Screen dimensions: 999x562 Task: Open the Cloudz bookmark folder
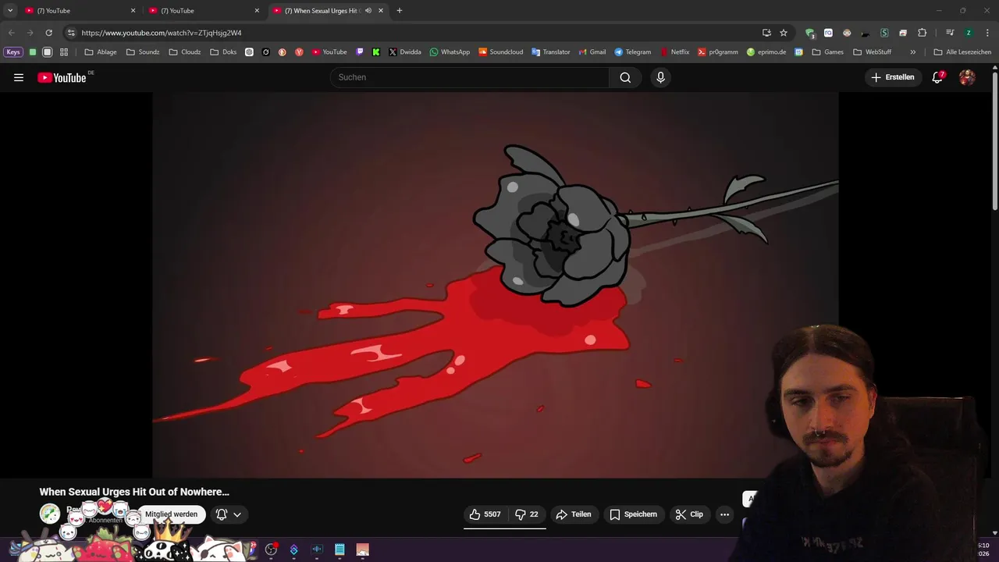(x=185, y=52)
